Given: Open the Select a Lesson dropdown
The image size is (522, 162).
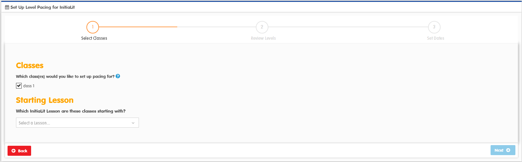Looking at the screenshot, I should click(77, 123).
